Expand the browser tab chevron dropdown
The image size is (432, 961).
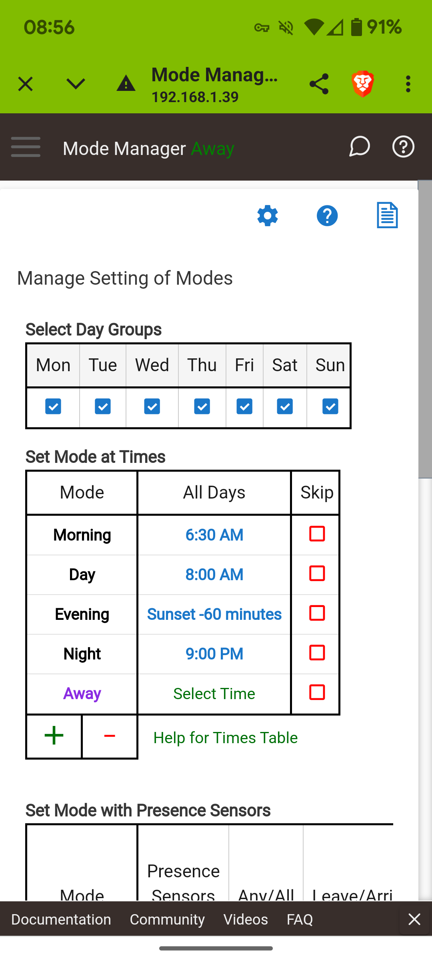76,84
